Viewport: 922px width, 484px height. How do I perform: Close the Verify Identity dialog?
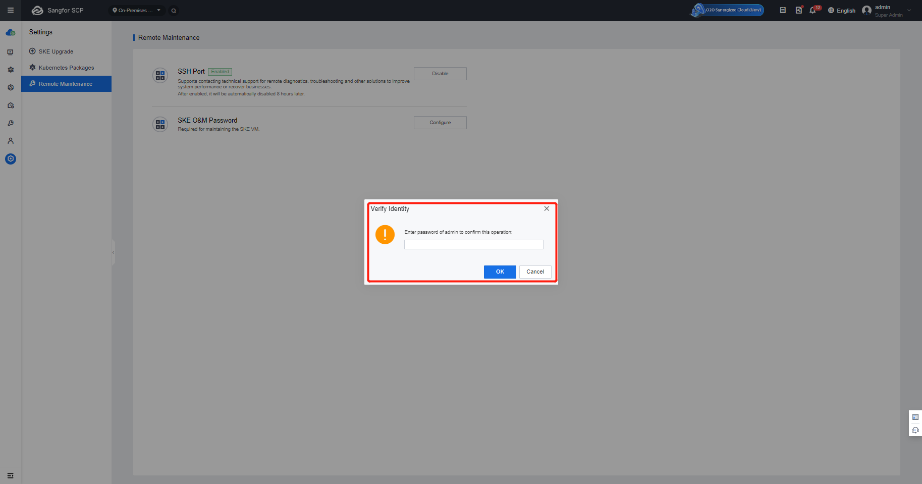click(547, 208)
